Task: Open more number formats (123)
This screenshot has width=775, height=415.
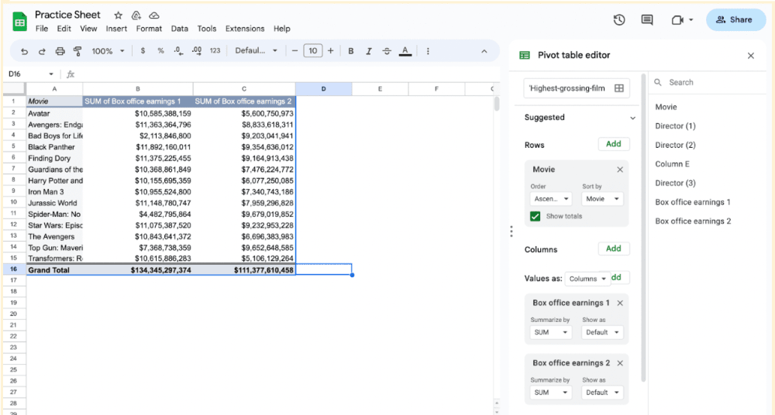Action: pos(215,50)
